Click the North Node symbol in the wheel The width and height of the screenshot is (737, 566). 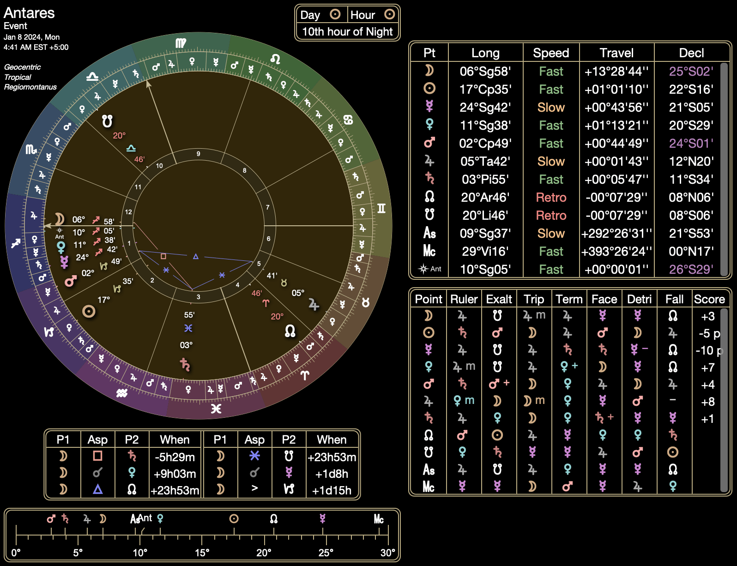(x=290, y=331)
